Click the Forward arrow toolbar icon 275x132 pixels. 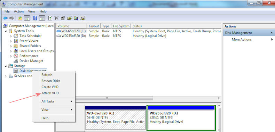pyautogui.click(x=11, y=18)
